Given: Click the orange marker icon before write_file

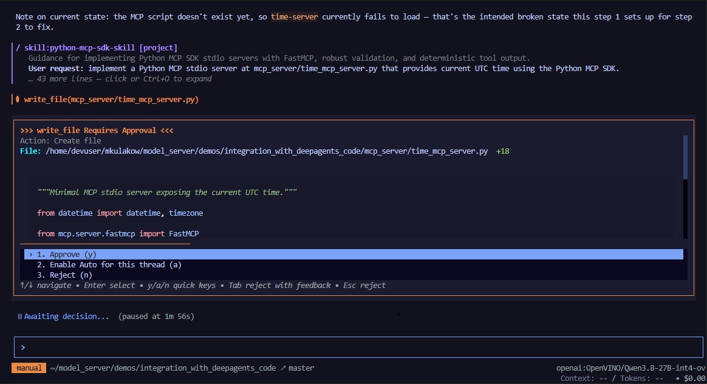Looking at the screenshot, I should (x=18, y=99).
